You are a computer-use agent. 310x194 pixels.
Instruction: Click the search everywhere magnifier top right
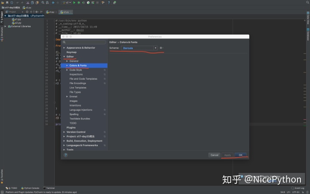(307, 3)
